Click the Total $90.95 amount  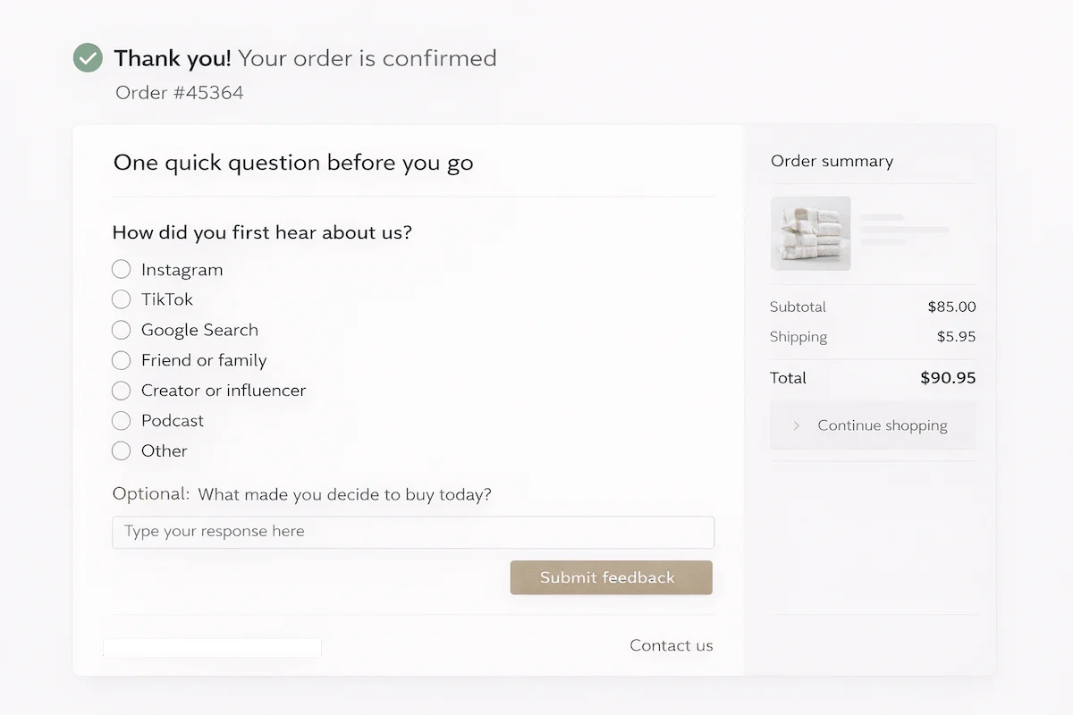pyautogui.click(x=947, y=377)
